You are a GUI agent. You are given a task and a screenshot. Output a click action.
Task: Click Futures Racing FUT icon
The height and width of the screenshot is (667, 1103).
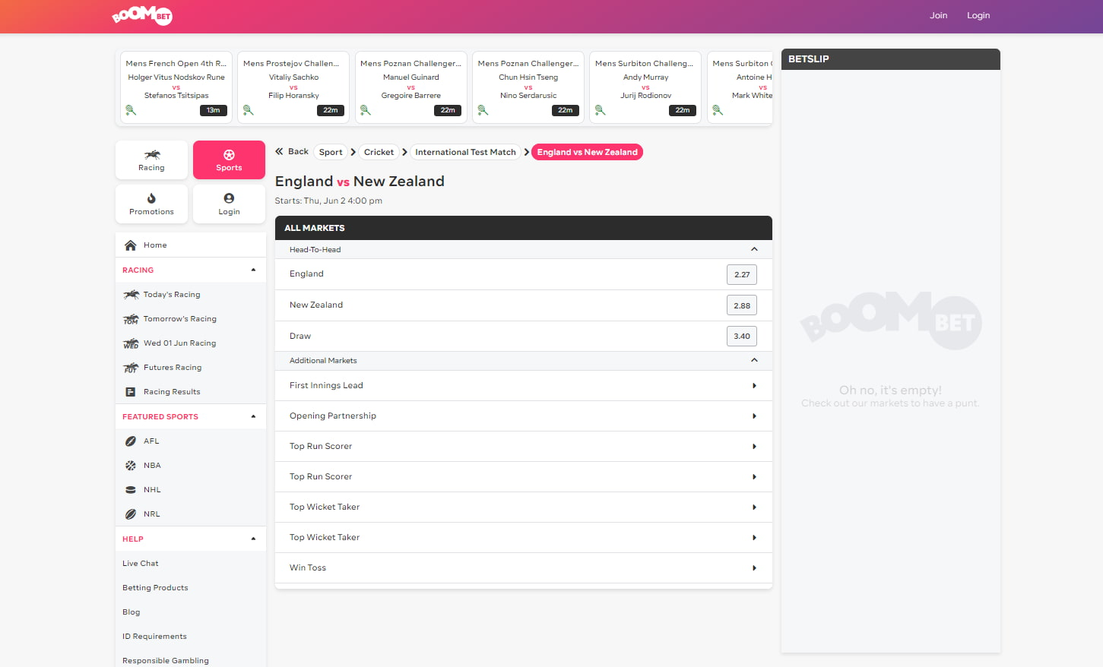[131, 368]
